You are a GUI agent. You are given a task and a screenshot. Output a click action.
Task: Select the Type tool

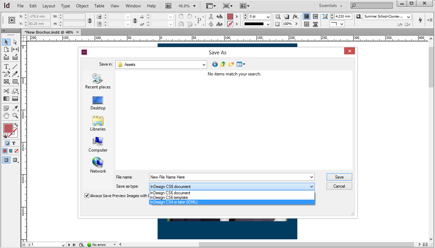tap(6, 67)
